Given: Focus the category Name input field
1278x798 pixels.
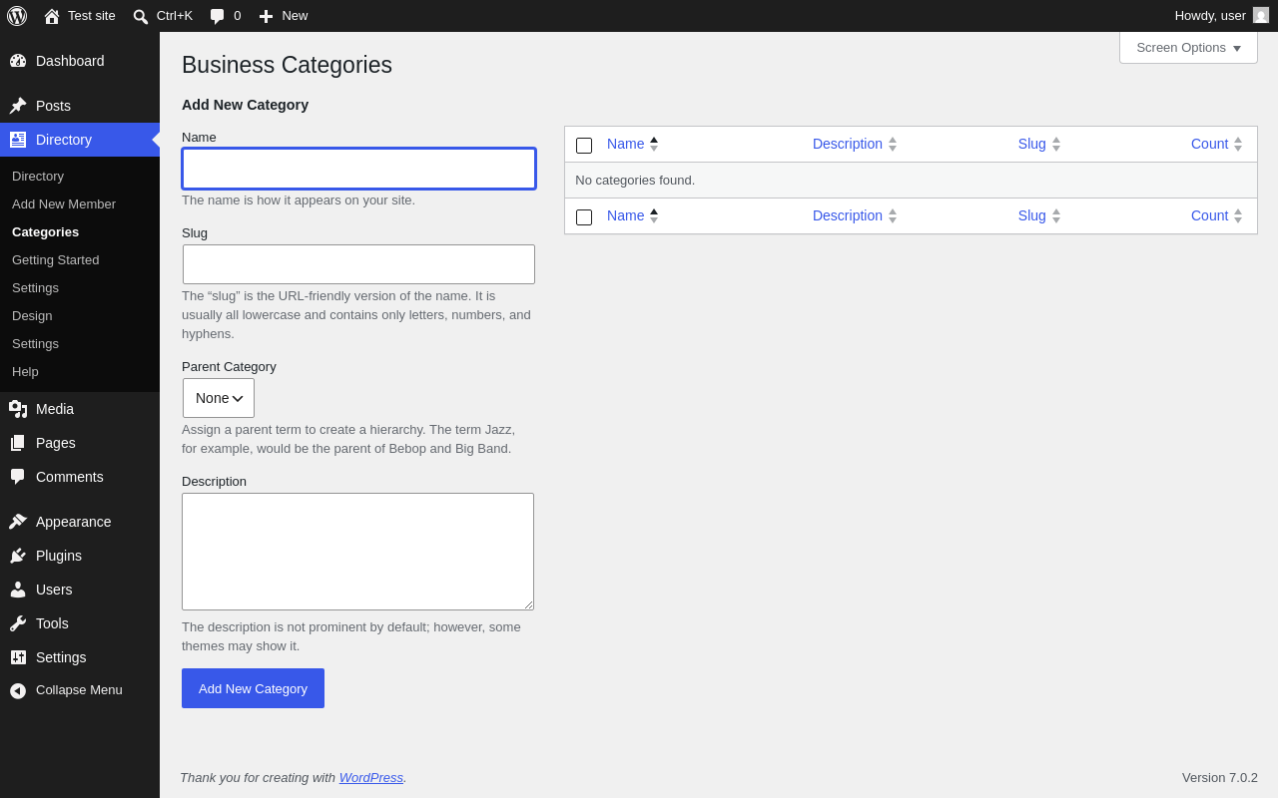Looking at the screenshot, I should (x=358, y=169).
